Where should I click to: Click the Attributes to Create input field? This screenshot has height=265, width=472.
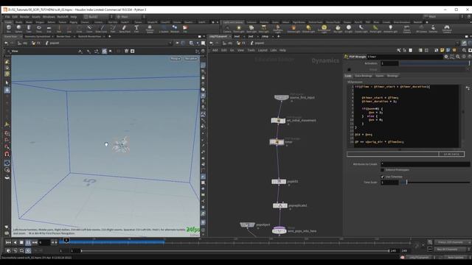(426, 164)
